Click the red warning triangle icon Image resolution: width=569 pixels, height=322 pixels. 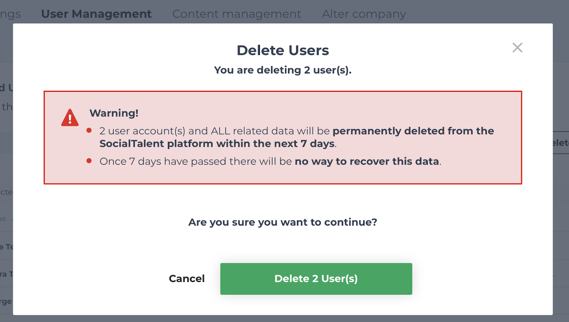(70, 117)
